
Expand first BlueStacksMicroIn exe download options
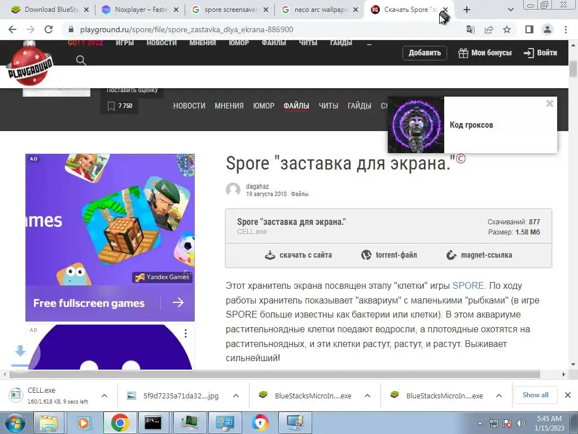point(367,396)
